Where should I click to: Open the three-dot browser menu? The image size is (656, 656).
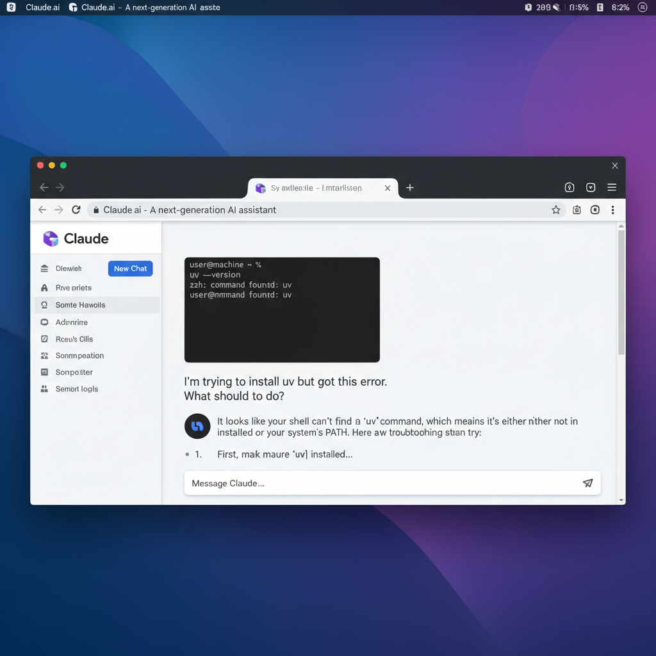[x=613, y=209]
